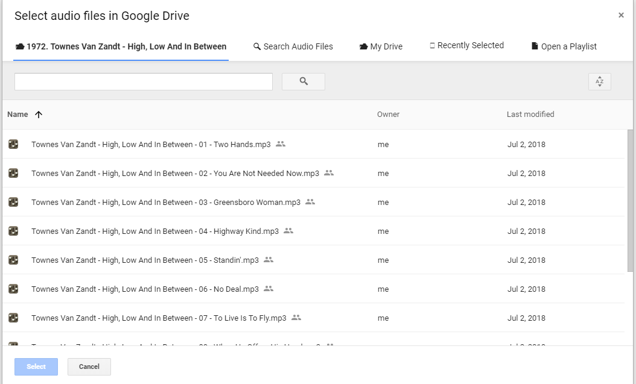The height and width of the screenshot is (384, 636).
Task: Switch to the Search Audio Files tab
Action: [x=293, y=46]
